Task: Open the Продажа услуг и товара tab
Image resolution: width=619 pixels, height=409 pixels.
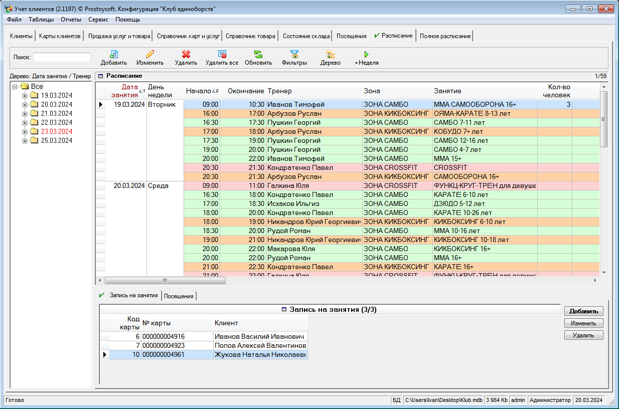Action: tap(119, 36)
